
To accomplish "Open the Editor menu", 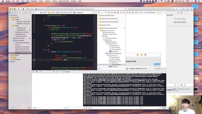I will pyautogui.click(x=41, y=1).
